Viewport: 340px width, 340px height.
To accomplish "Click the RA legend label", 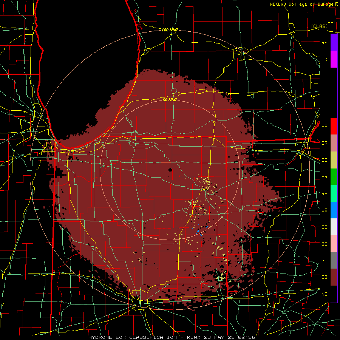I will (x=324, y=194).
